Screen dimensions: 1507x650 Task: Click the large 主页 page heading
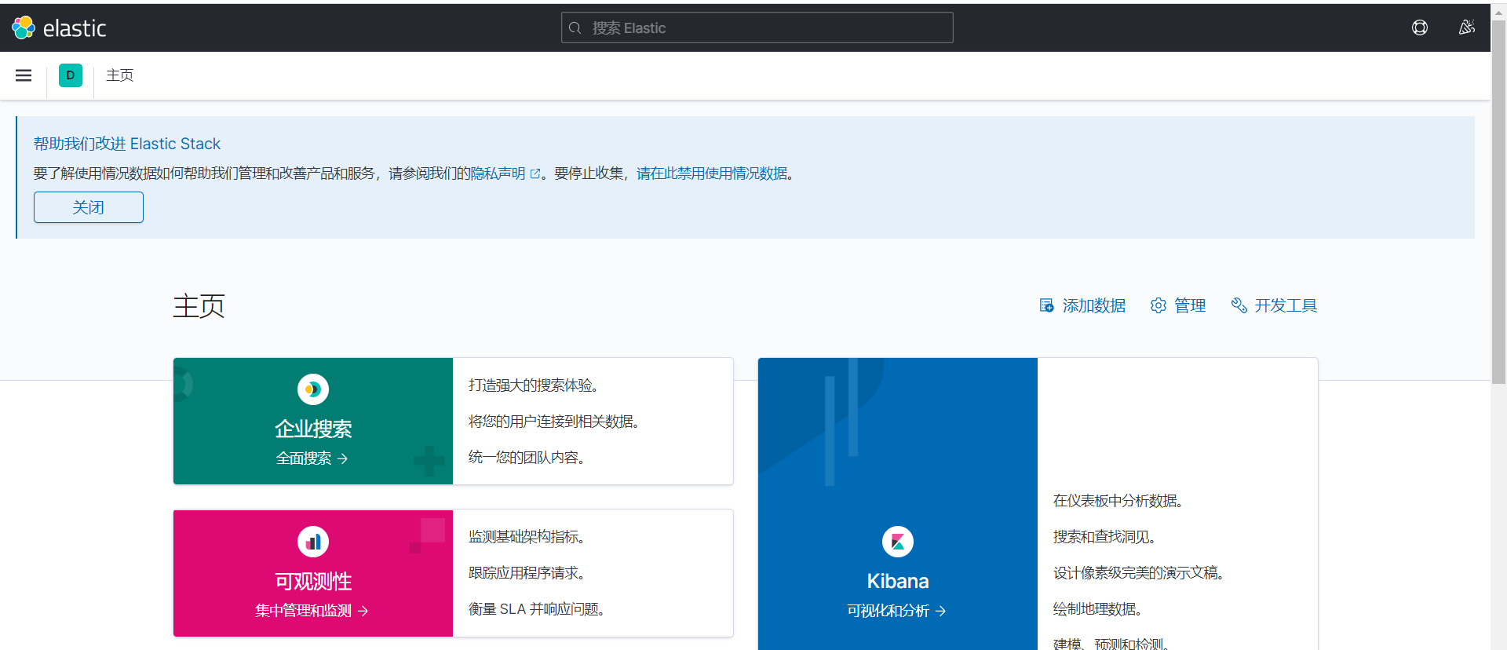[x=199, y=306]
